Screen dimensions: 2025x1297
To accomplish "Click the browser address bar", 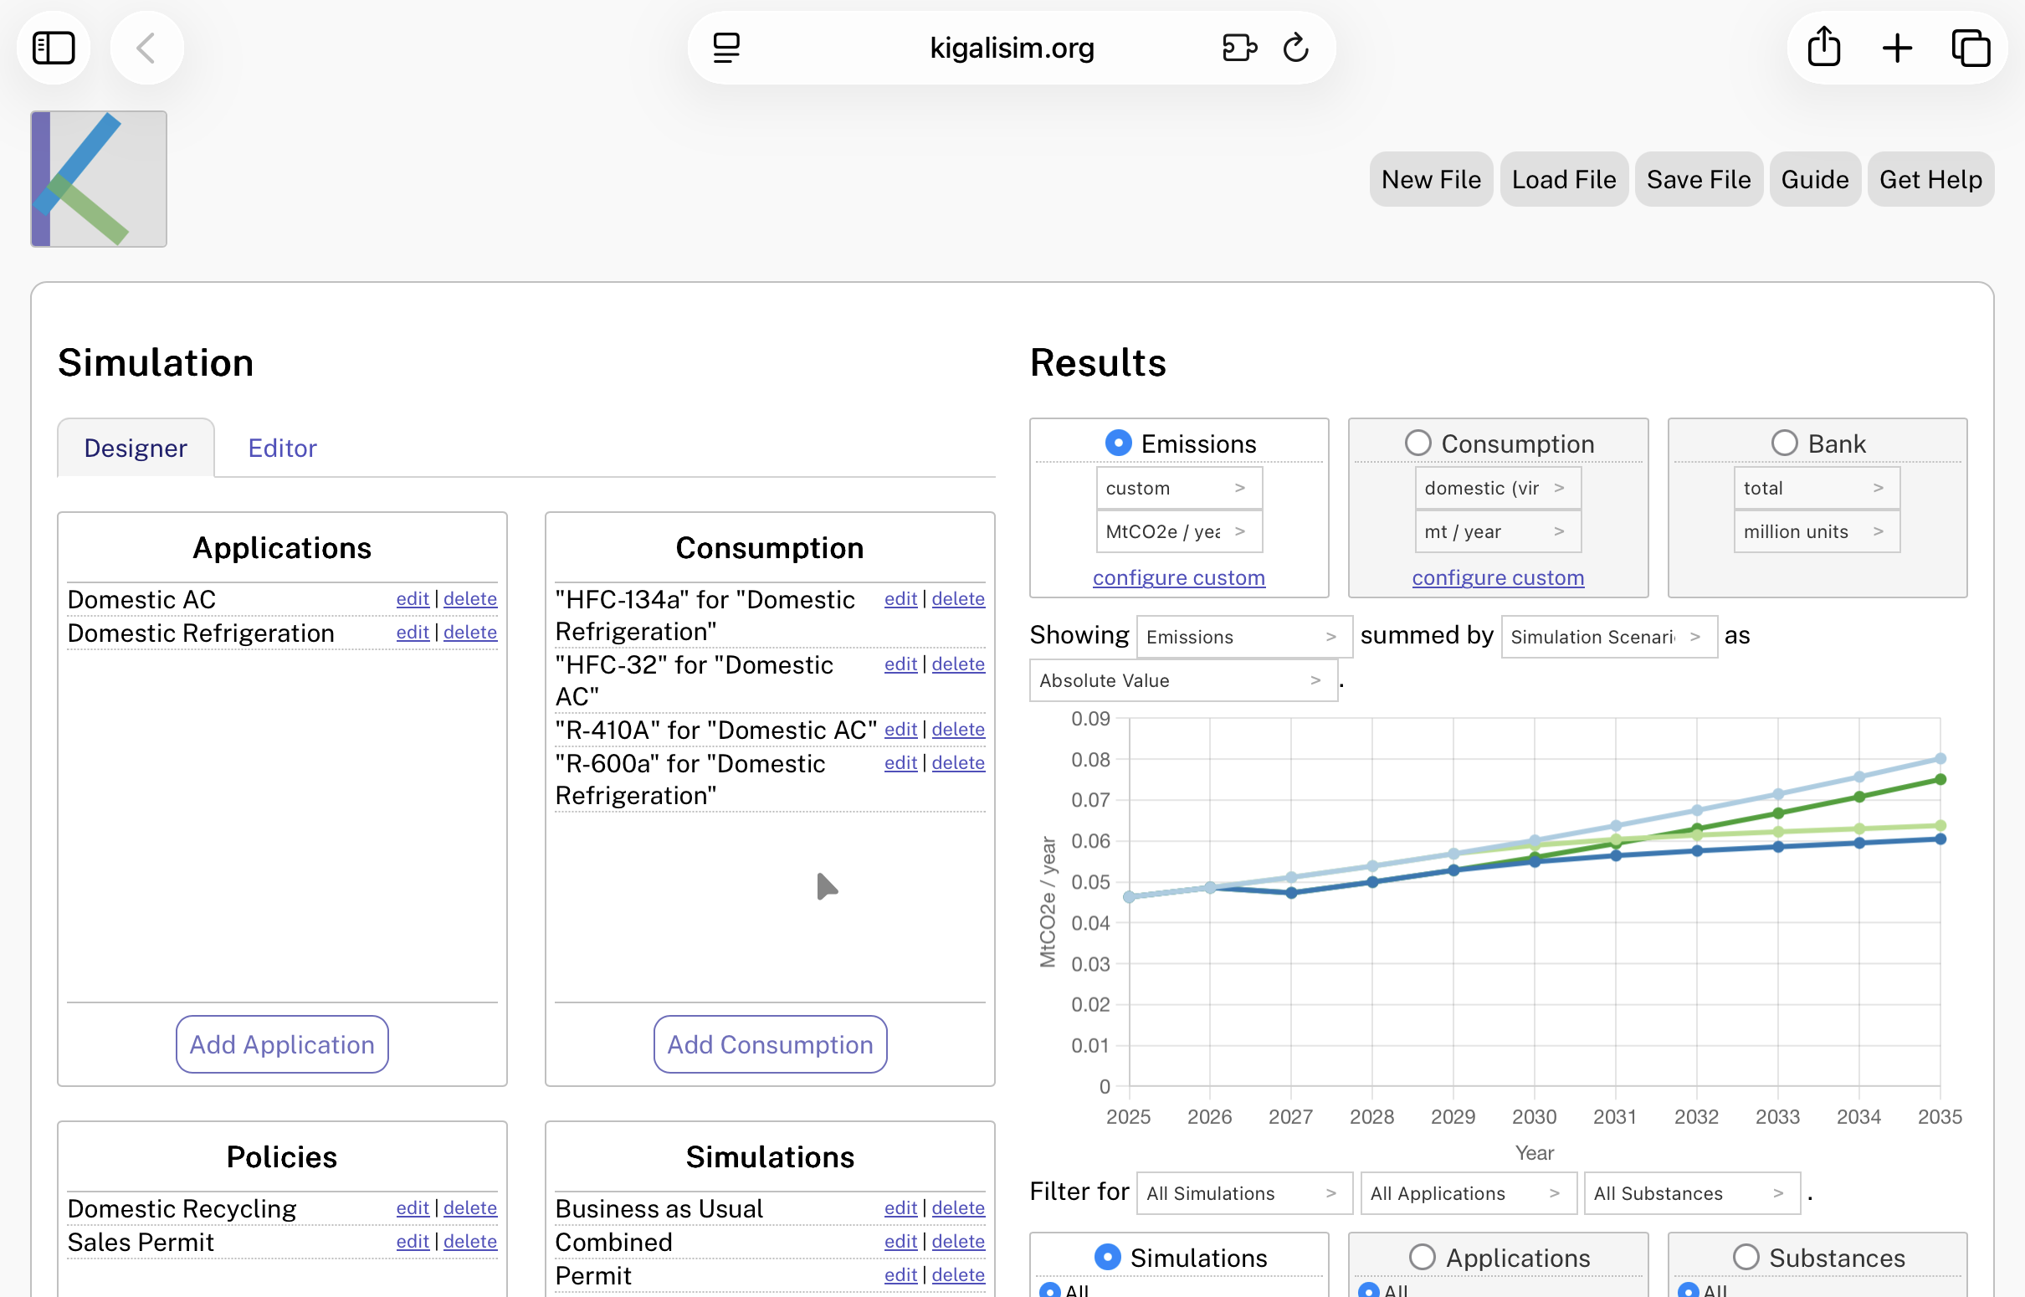I will (x=1010, y=48).
